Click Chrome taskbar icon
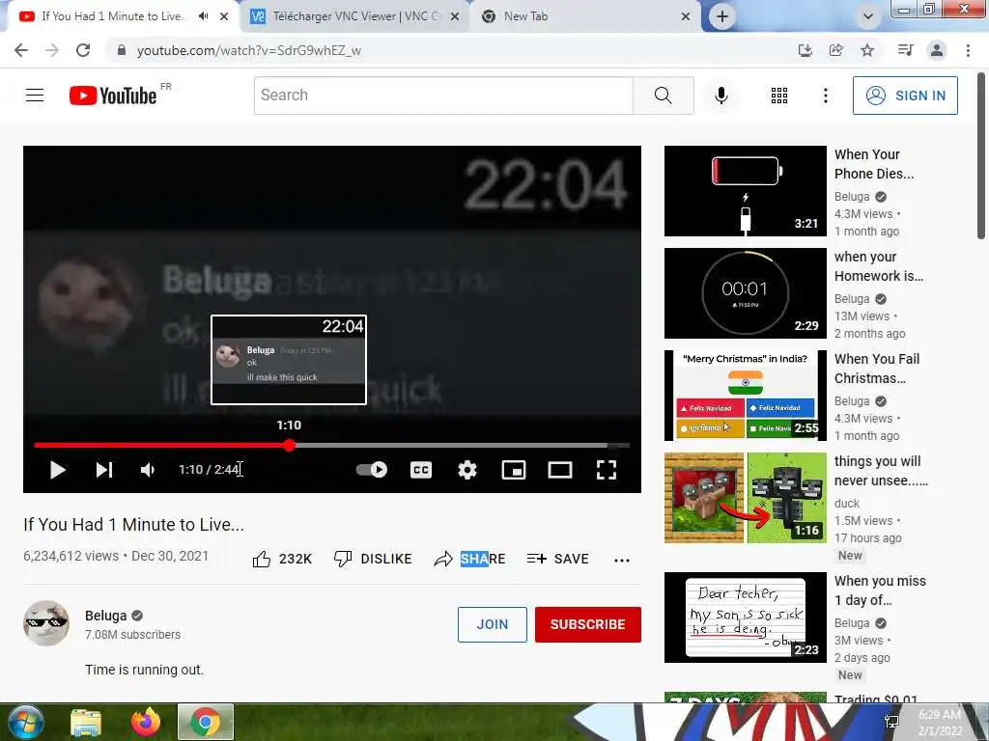This screenshot has height=741, width=989. pyautogui.click(x=206, y=722)
